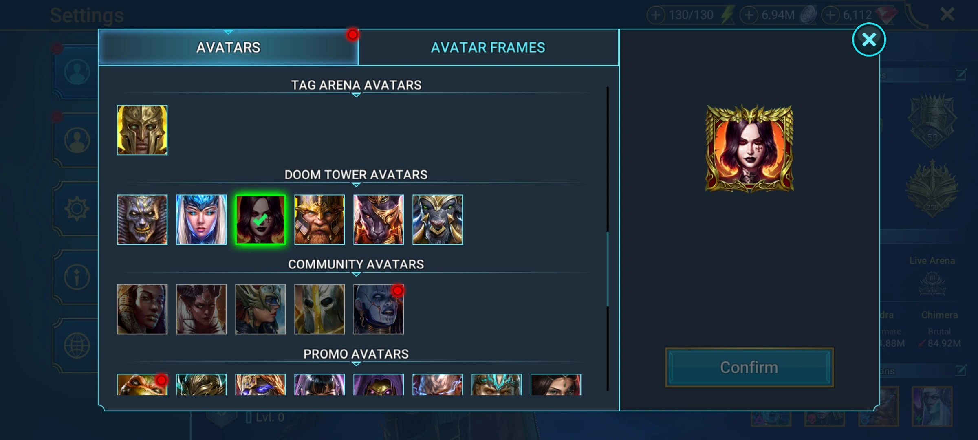Select the dark-skinned woman community avatar
The image size is (978, 440).
pos(142,309)
